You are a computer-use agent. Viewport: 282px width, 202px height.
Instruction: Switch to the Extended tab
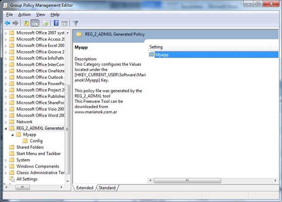point(85,188)
